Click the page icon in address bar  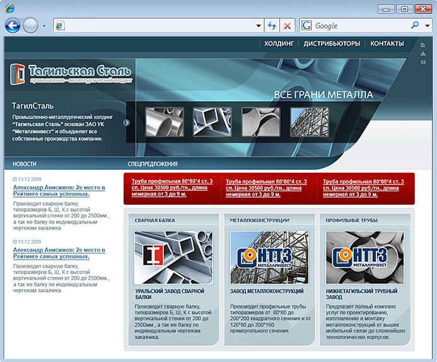click(x=60, y=26)
